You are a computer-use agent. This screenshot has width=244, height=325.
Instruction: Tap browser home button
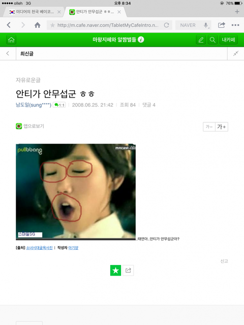37,25
